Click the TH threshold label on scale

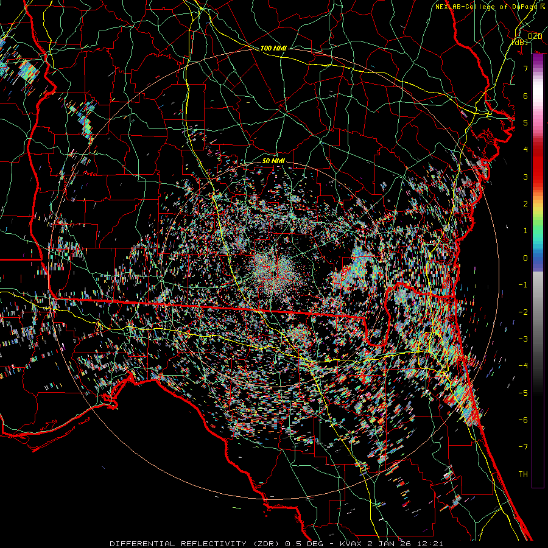point(523,474)
